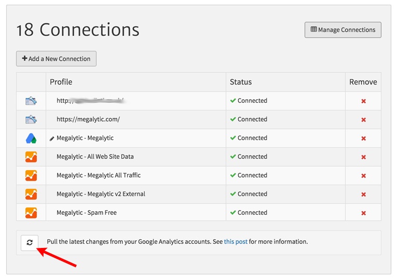397x278 pixels.
Task: Click the Google Ads icon in the table
Action: [31, 138]
